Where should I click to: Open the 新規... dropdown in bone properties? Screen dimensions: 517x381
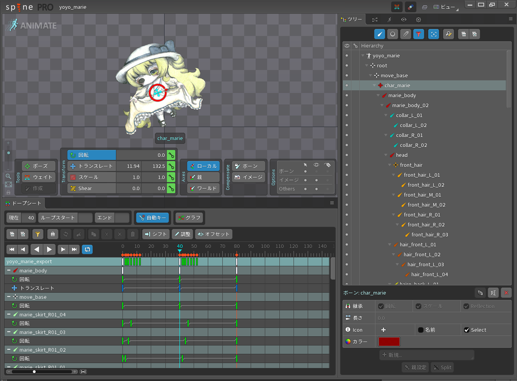click(427, 355)
